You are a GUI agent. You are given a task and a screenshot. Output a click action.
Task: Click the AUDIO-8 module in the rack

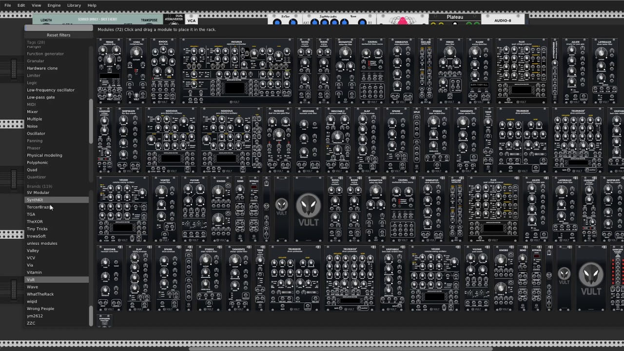coord(503,19)
